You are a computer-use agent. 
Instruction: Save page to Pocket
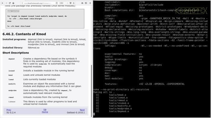[x=71, y=3]
